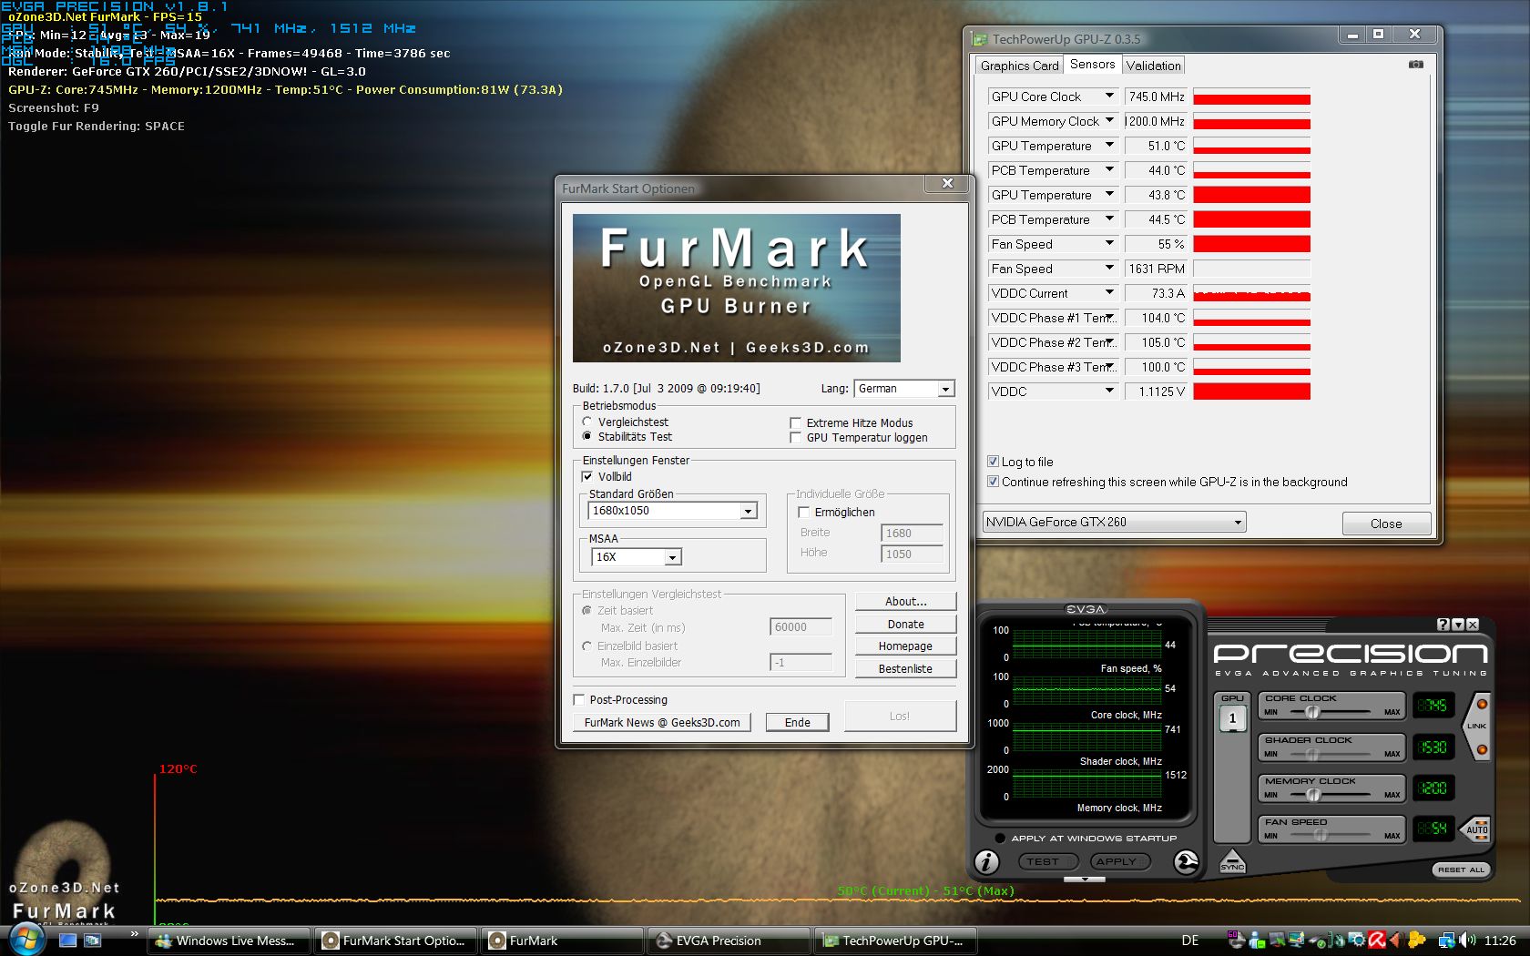Click FurMark News @ Geeks3D.com button

[x=662, y=722]
